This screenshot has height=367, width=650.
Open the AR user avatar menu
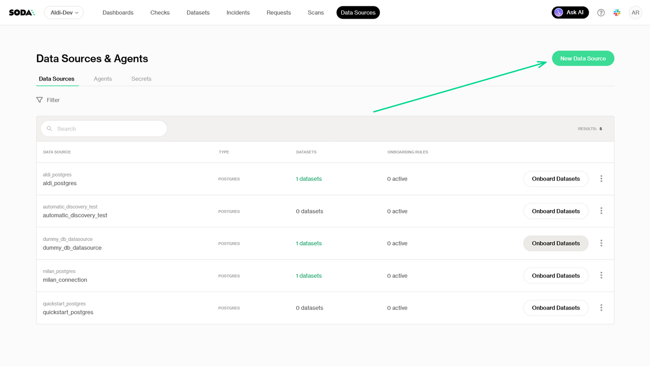pos(635,12)
